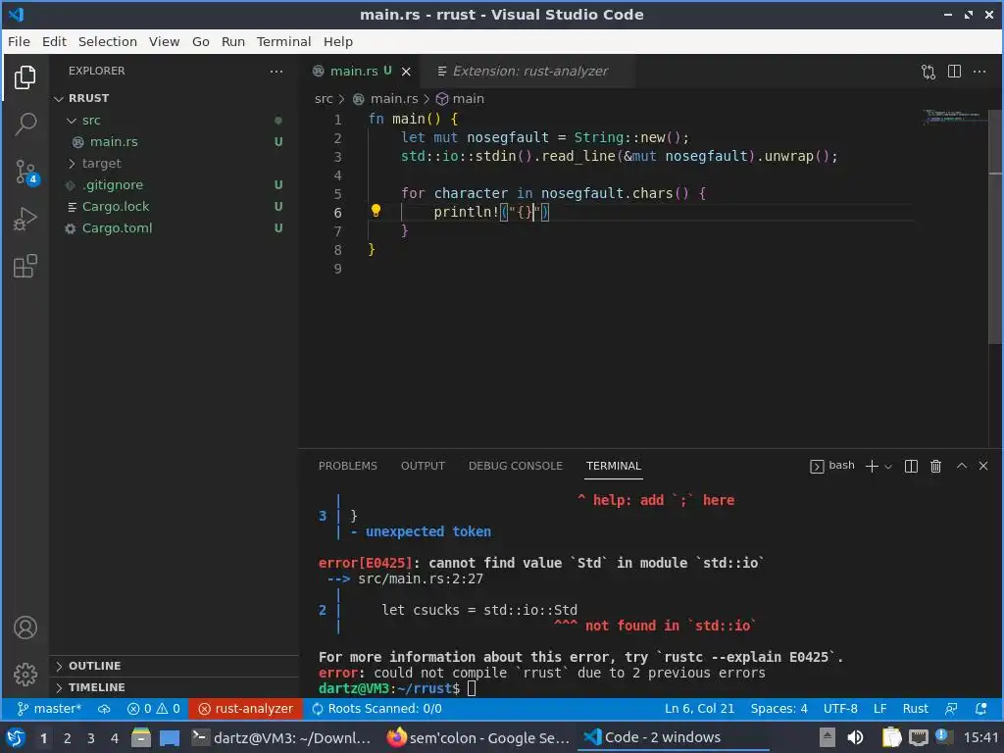Open the Run and Debug view
Screen dimensions: 1004x753
[25, 219]
